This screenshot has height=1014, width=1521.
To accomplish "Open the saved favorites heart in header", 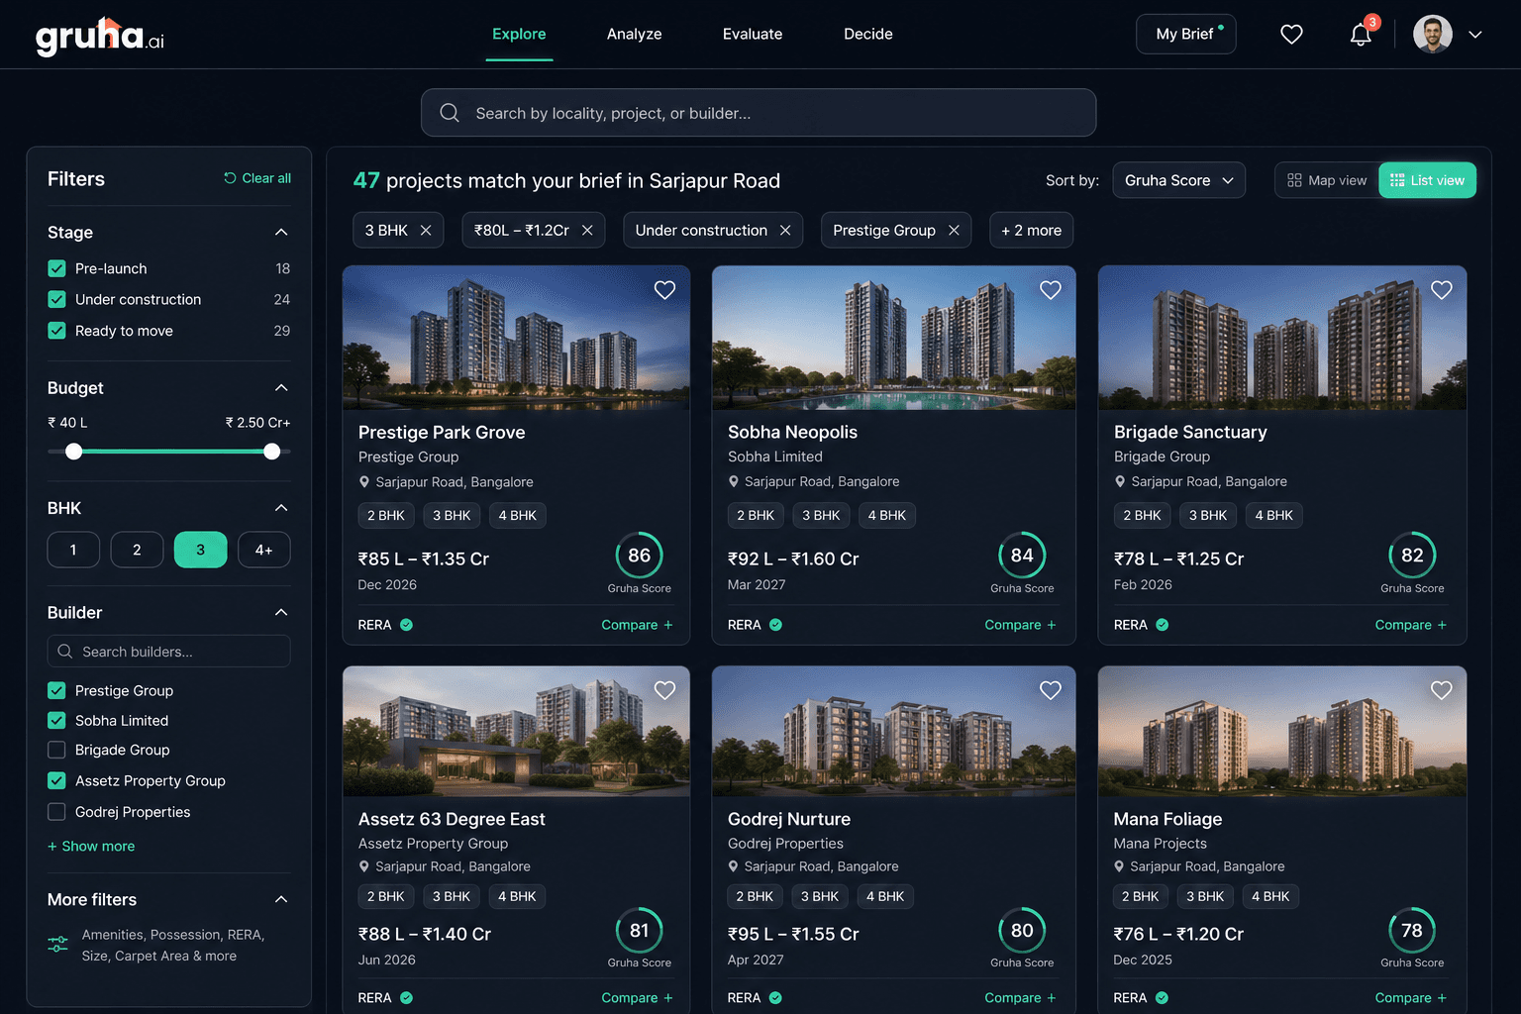I will (x=1291, y=35).
